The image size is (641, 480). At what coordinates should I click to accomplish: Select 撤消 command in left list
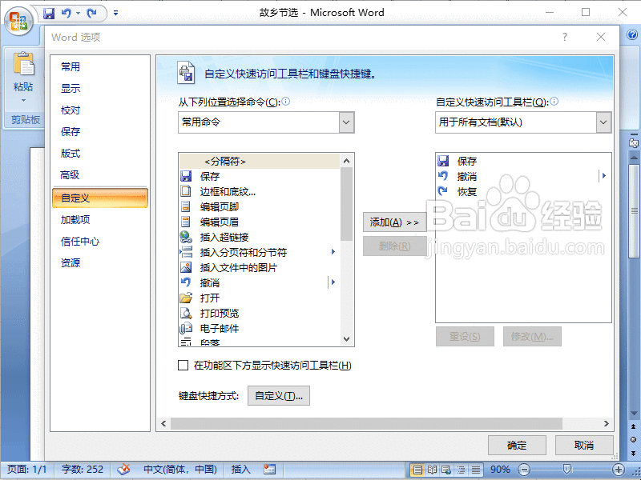[259, 282]
